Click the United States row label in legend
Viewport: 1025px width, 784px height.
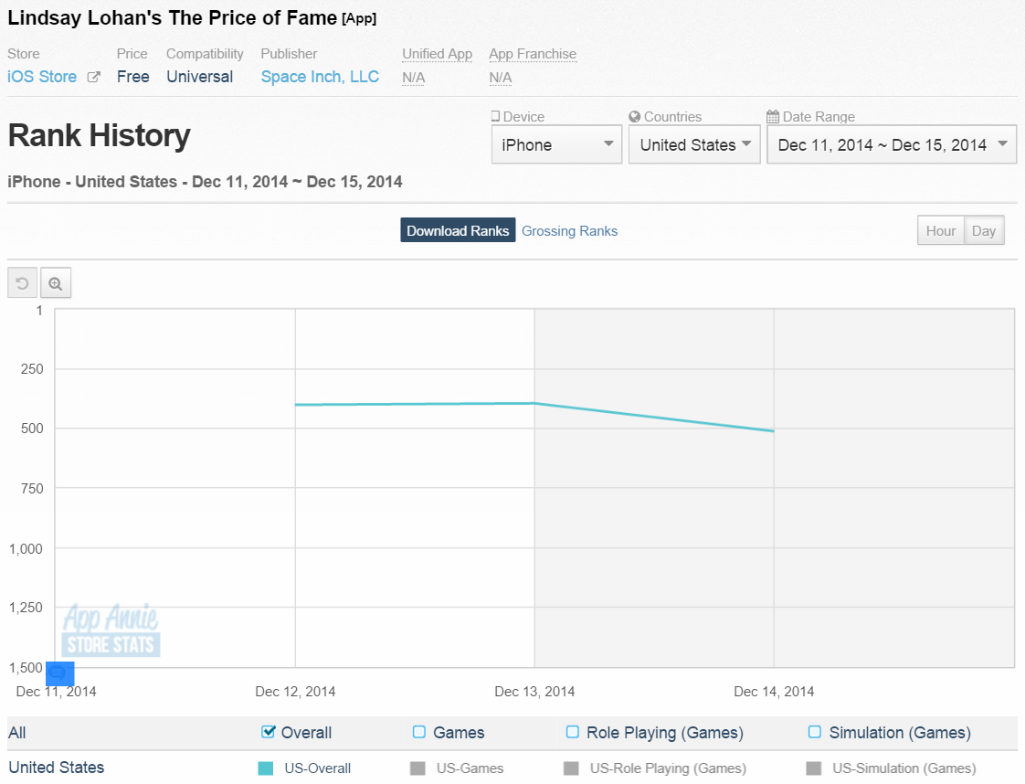(57, 767)
